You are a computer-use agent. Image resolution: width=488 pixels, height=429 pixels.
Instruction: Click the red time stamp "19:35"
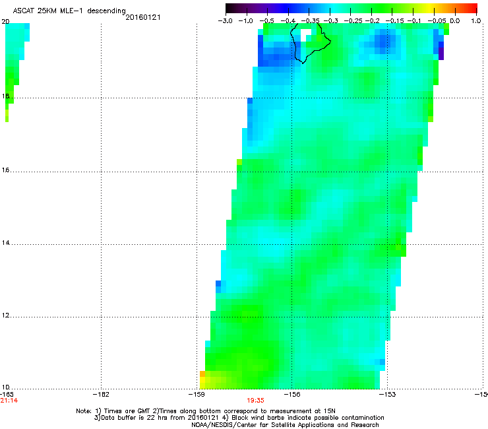pos(255,401)
